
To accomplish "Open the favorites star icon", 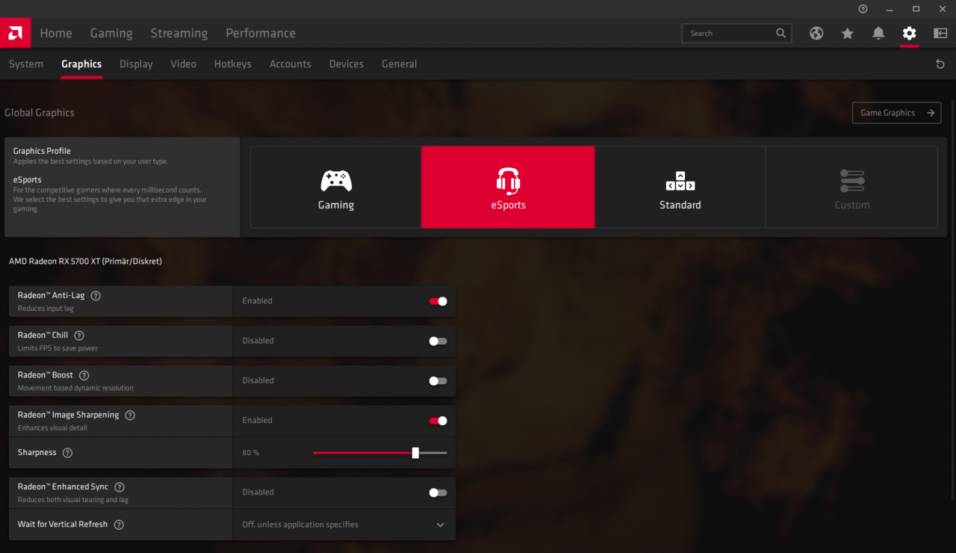I will 848,33.
